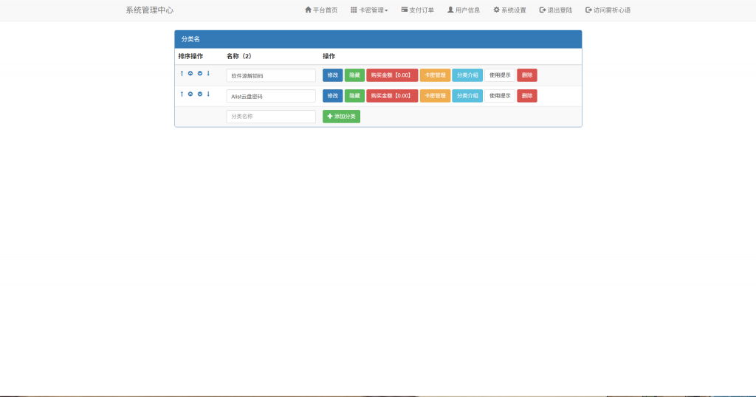Click the circled down arrow in the first category row
Screen dimensions: 756x397
coord(199,73)
